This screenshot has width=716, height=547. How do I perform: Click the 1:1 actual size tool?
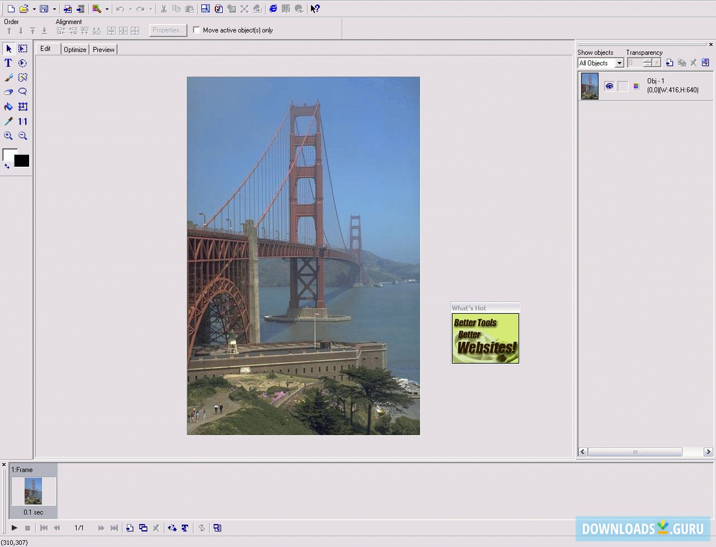[23, 121]
